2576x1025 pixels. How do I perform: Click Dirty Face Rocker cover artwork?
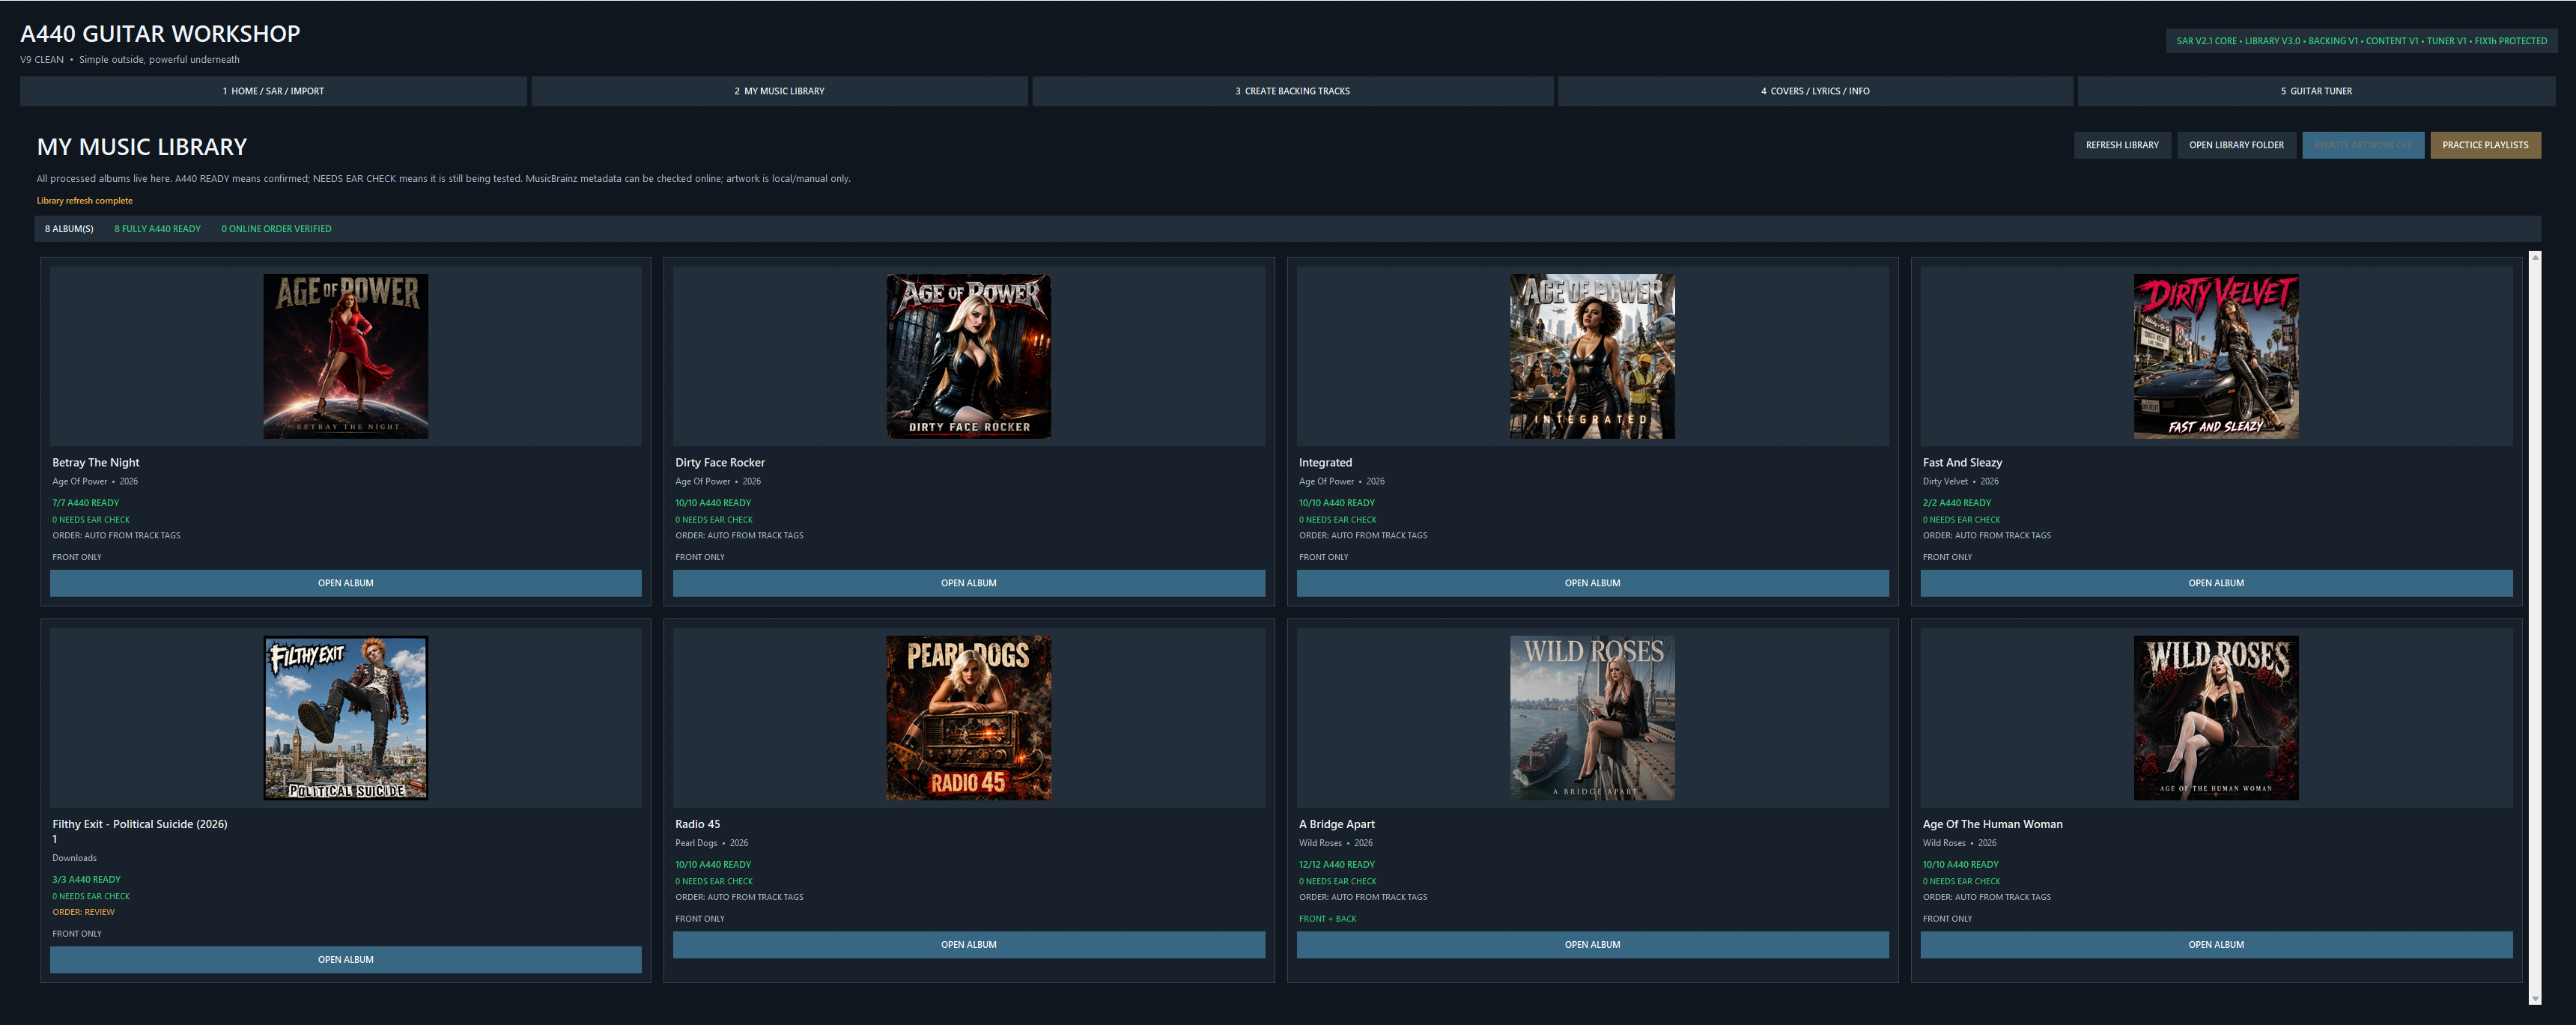(969, 356)
